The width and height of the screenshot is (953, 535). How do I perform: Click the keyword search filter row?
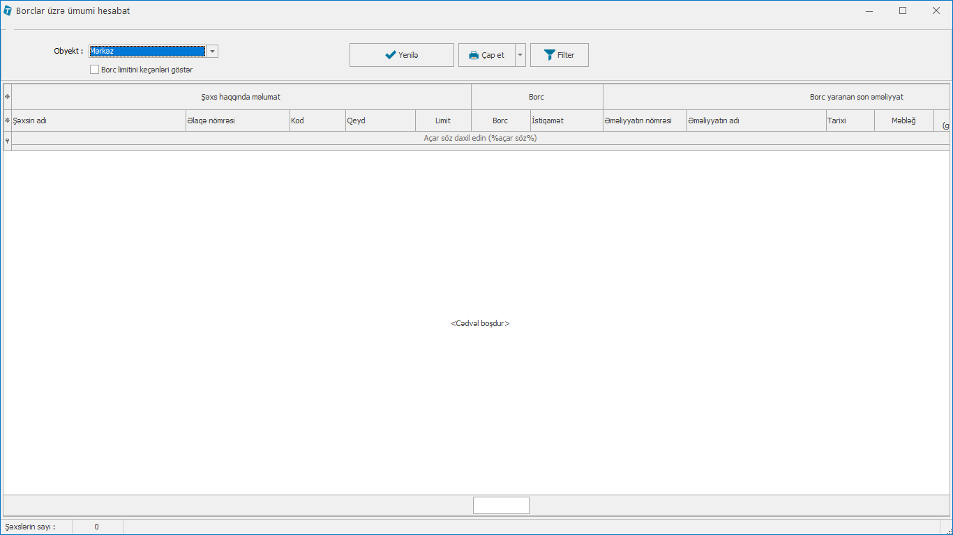click(x=480, y=138)
